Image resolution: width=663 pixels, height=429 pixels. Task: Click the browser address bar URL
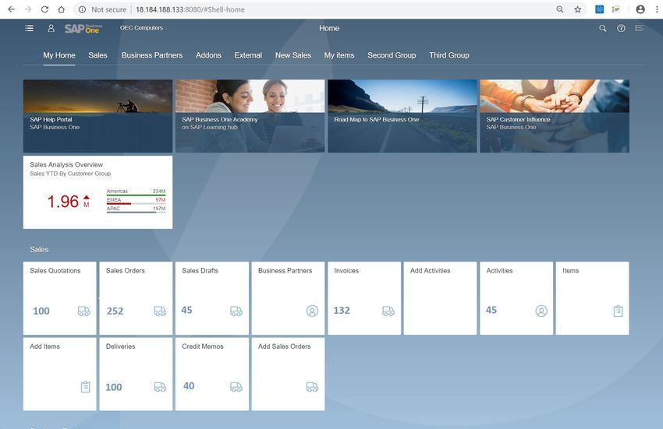[x=190, y=9]
